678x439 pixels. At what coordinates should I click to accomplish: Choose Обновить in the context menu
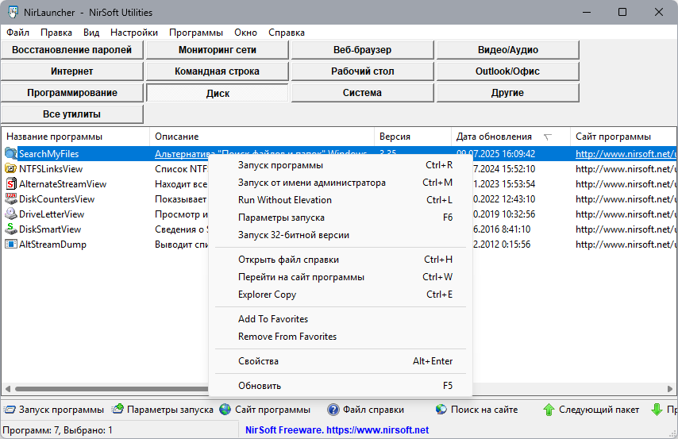pyautogui.click(x=341, y=386)
